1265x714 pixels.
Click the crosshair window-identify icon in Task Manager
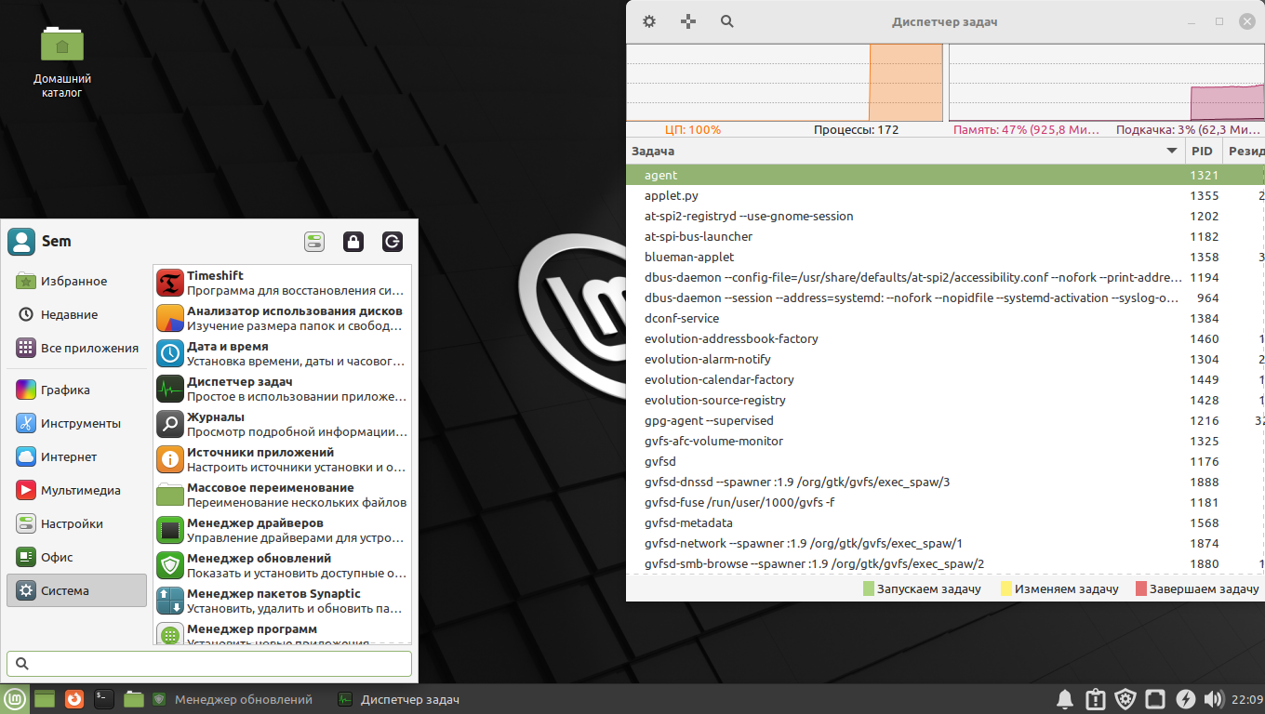pyautogui.click(x=688, y=21)
